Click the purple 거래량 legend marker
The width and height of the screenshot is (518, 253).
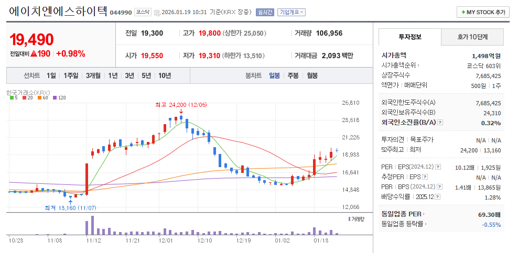point(350,219)
